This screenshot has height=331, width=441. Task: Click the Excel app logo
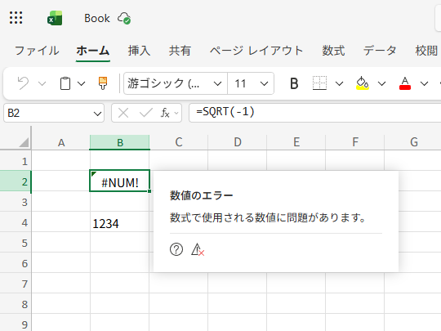[55, 18]
